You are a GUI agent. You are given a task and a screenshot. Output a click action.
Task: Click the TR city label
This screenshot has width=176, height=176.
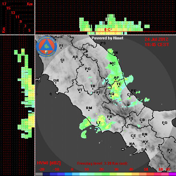[93, 86]
